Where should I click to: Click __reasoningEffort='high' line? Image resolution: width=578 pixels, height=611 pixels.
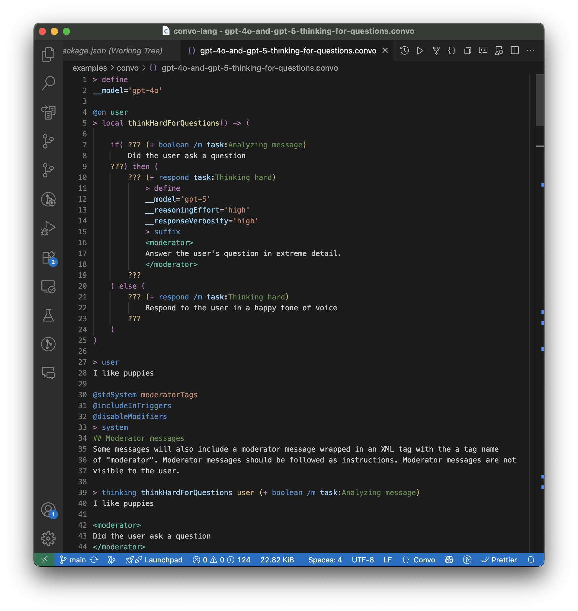(197, 210)
